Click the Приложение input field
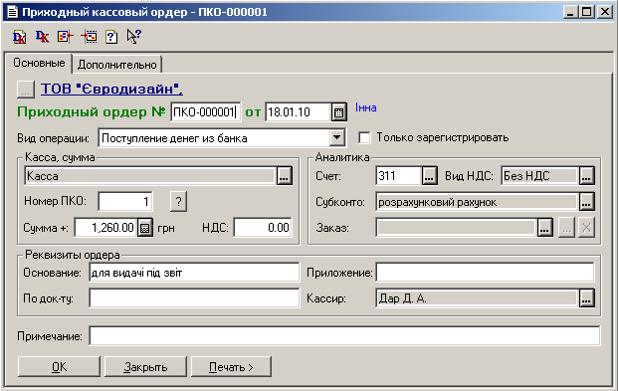This screenshot has height=391, width=618. pos(485,273)
